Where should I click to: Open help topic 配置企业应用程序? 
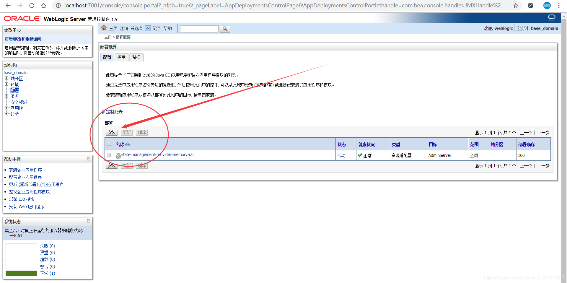[x=25, y=177]
